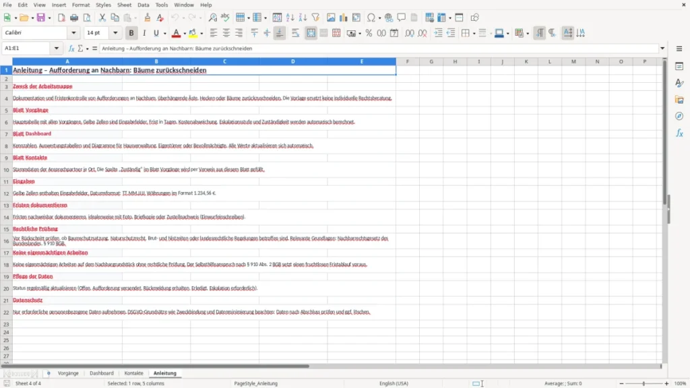Open font color dropdown arrow
The width and height of the screenshot is (690, 388).
(185, 34)
